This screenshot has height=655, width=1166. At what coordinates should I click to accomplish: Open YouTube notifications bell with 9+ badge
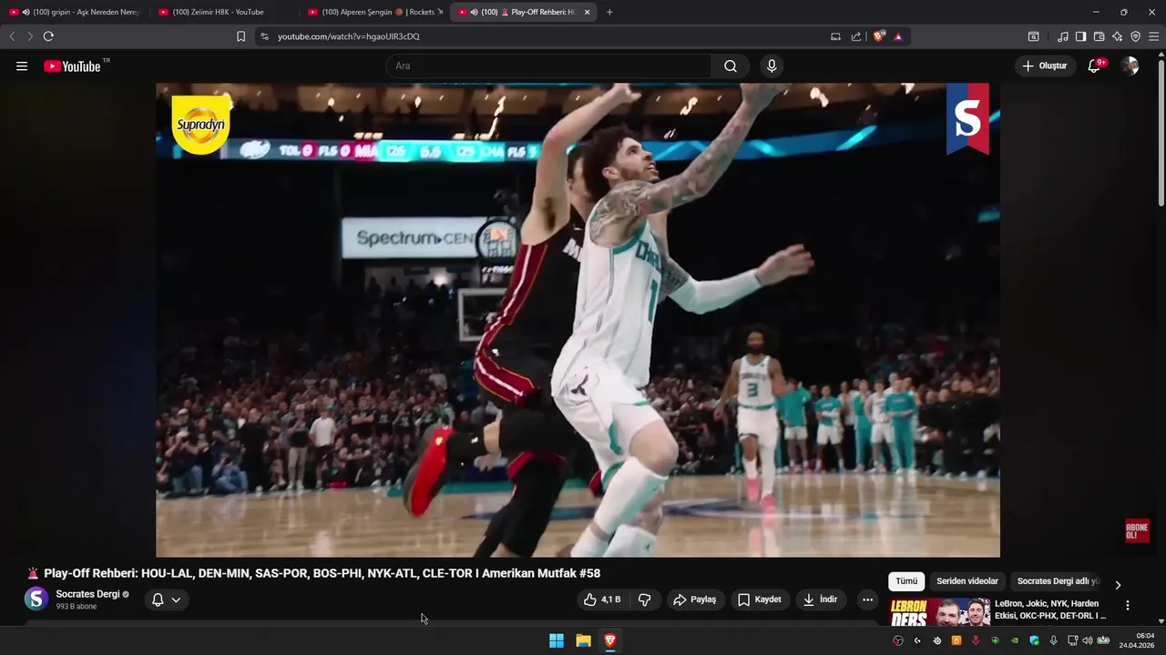click(1095, 66)
